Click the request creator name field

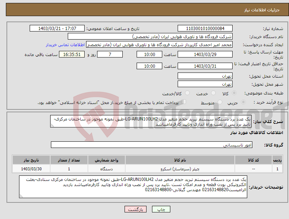pyautogui.click(x=159, y=45)
